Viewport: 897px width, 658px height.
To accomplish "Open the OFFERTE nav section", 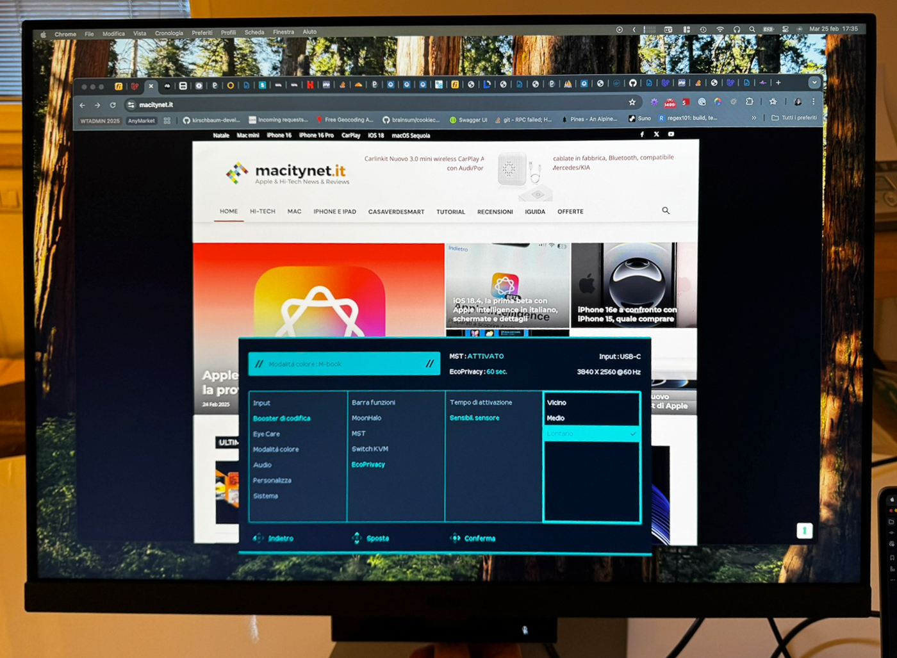I will tap(570, 211).
